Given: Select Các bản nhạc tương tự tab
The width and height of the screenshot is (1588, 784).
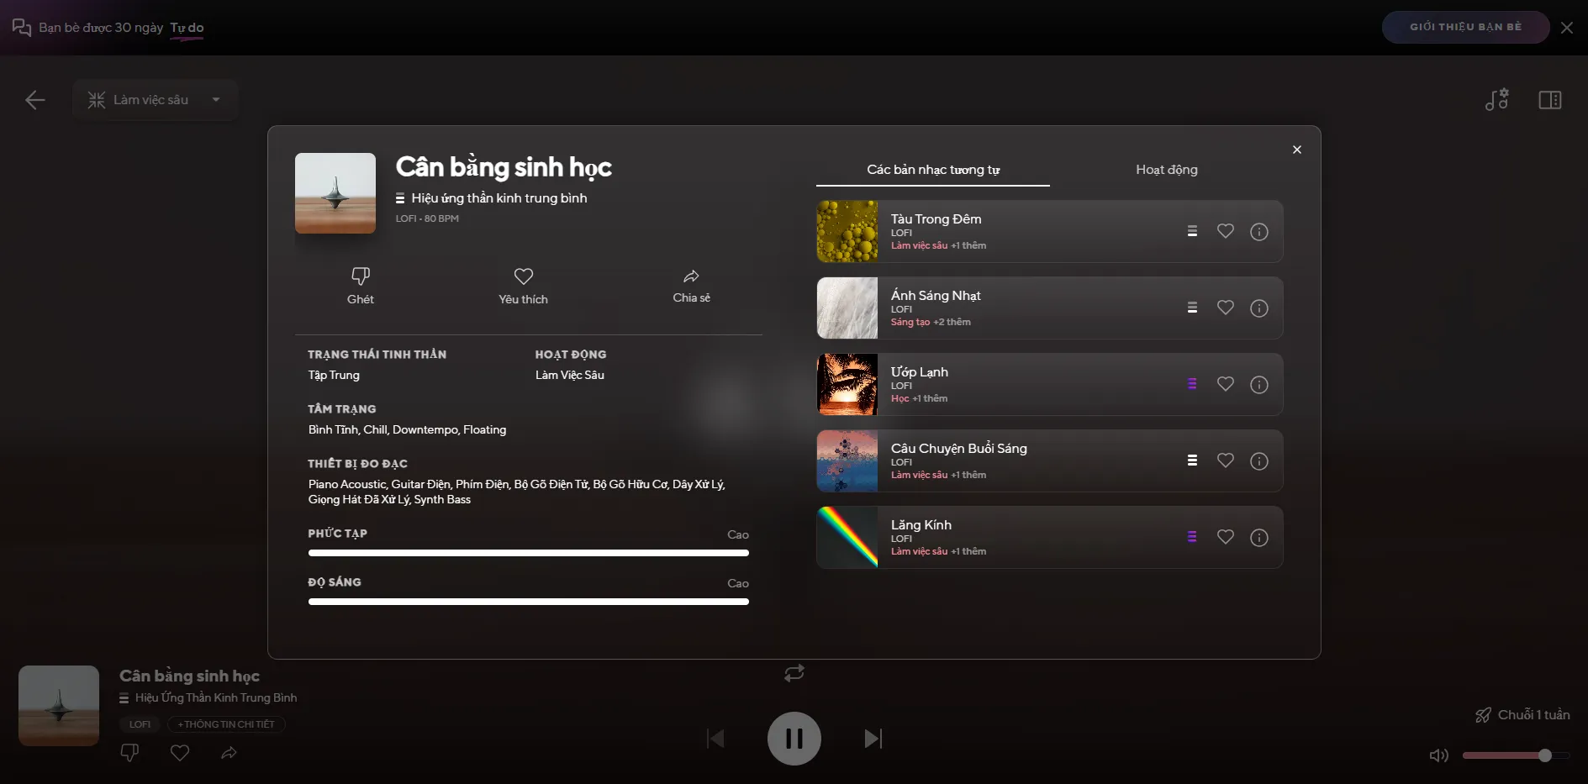Looking at the screenshot, I should 932,170.
